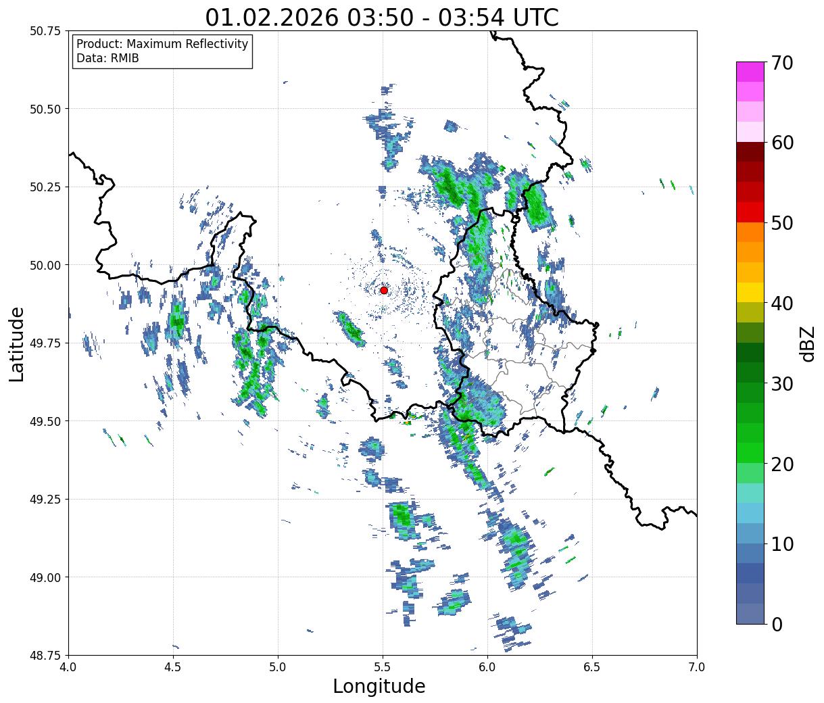Click the 49.00 latitude tick label

46,577
